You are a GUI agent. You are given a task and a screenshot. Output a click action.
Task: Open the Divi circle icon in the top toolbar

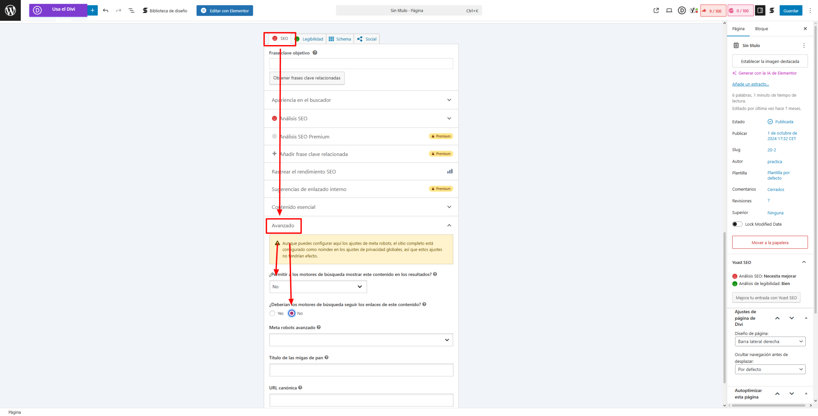point(682,10)
